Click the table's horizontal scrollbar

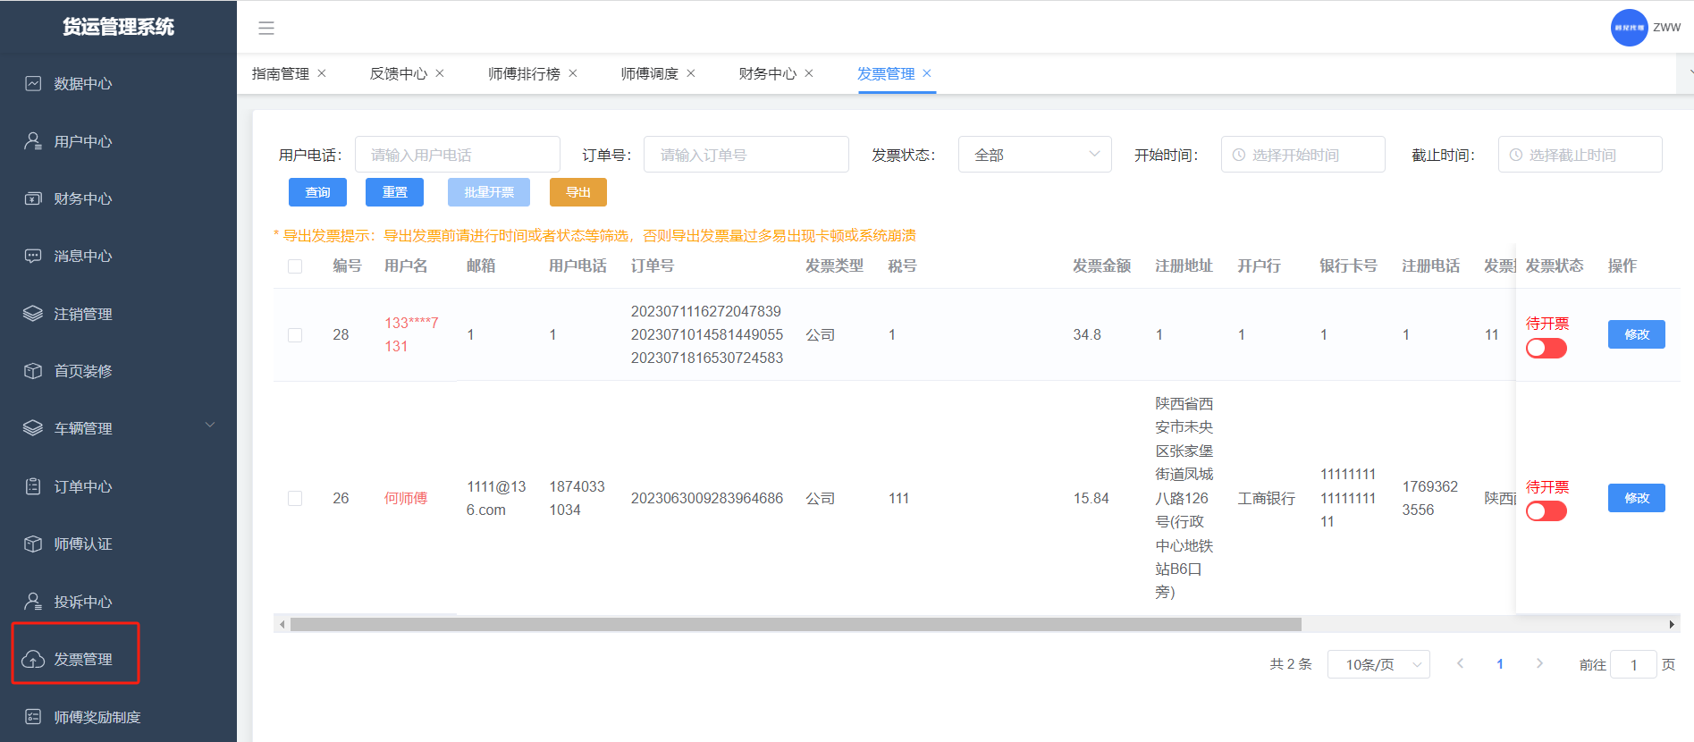(x=795, y=624)
